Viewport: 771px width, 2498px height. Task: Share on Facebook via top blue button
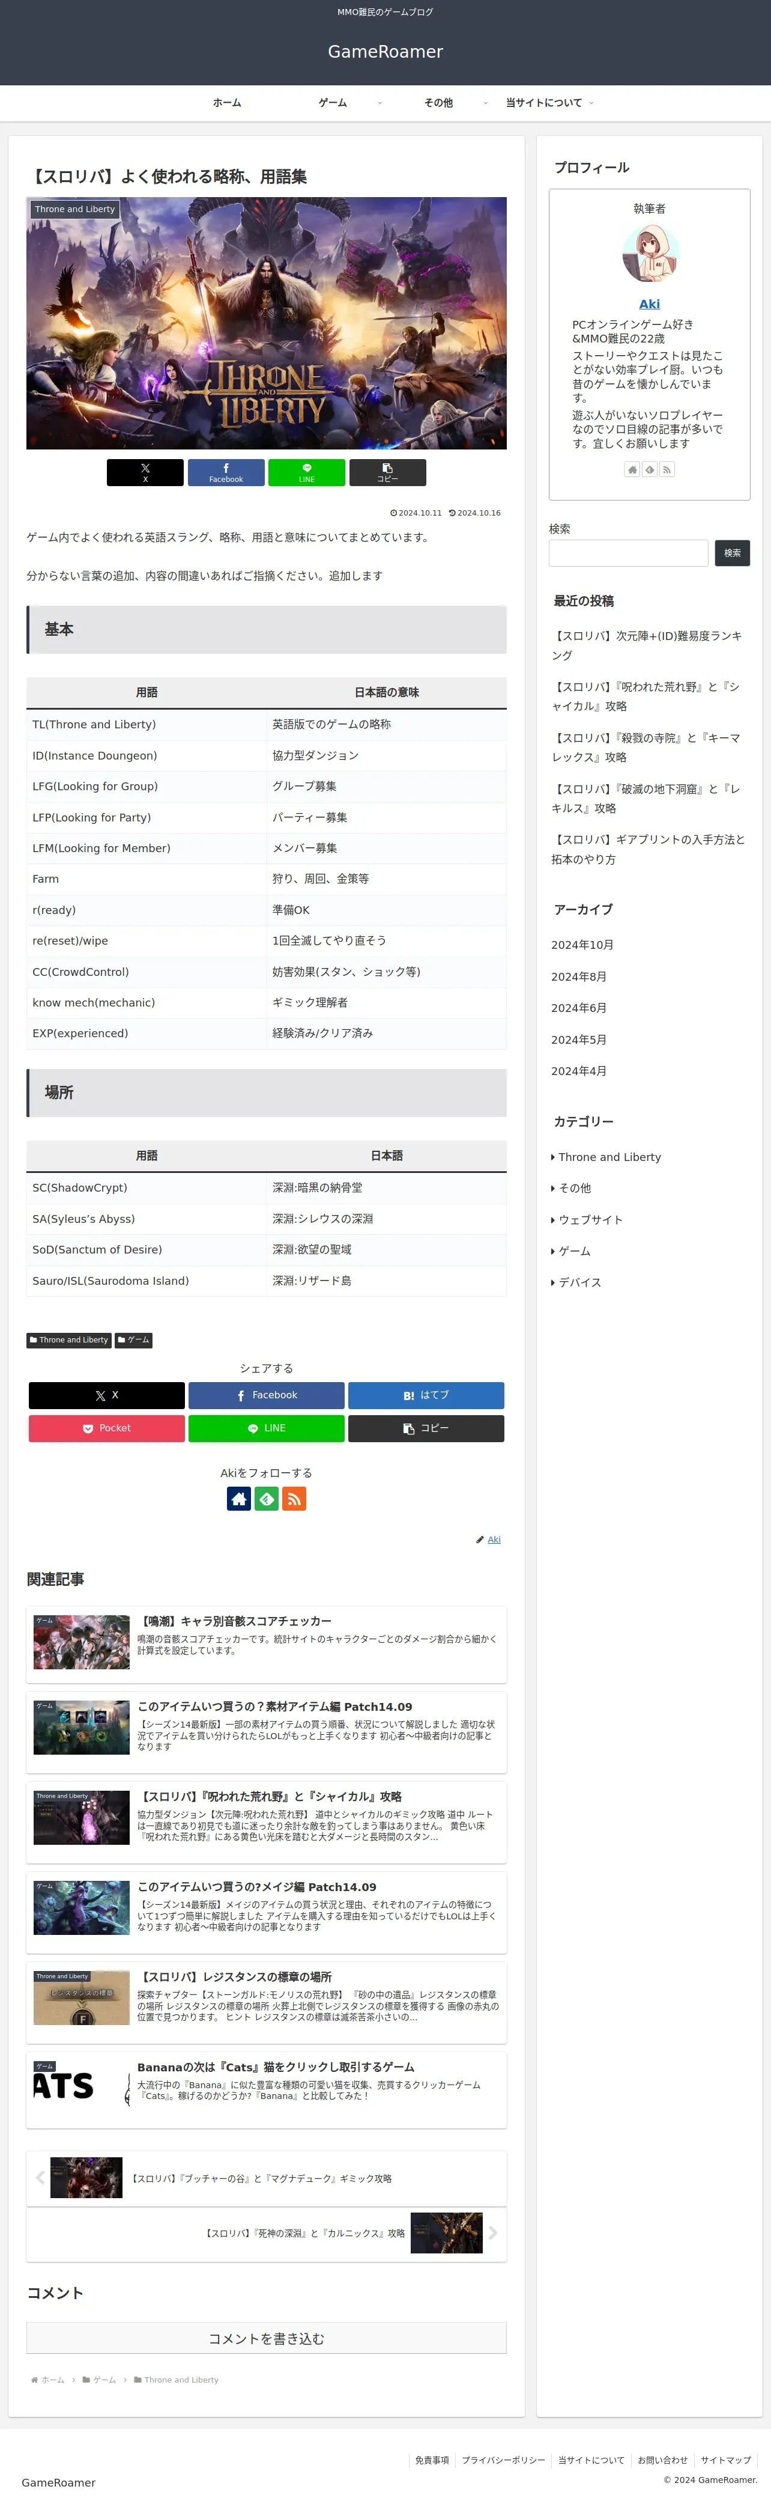(x=226, y=472)
